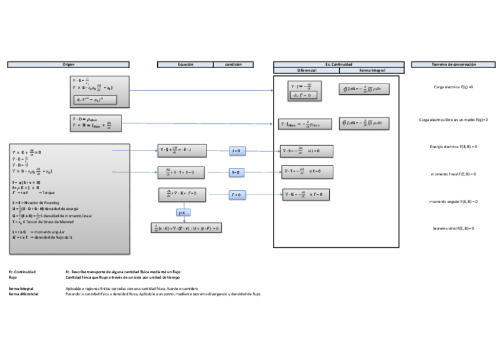
Task: Click the blue "j=K" condition box
Action: click(x=183, y=213)
